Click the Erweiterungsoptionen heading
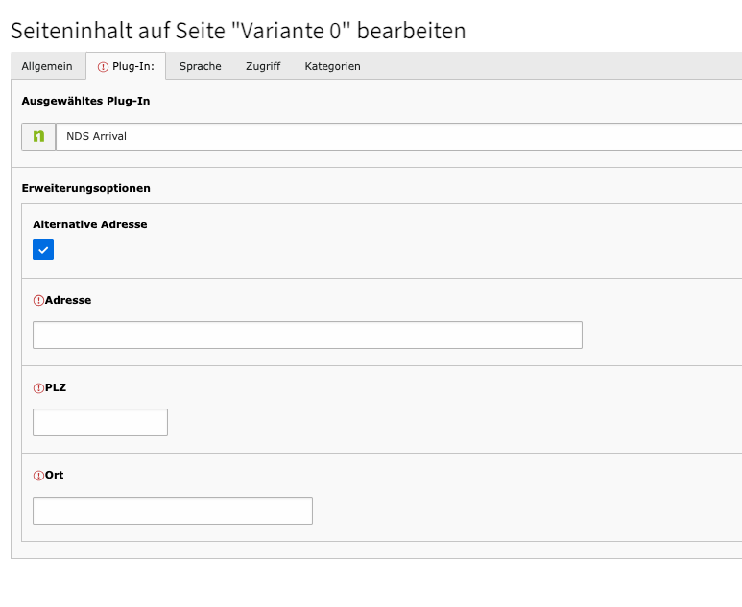This screenshot has height=607, width=742. click(86, 188)
